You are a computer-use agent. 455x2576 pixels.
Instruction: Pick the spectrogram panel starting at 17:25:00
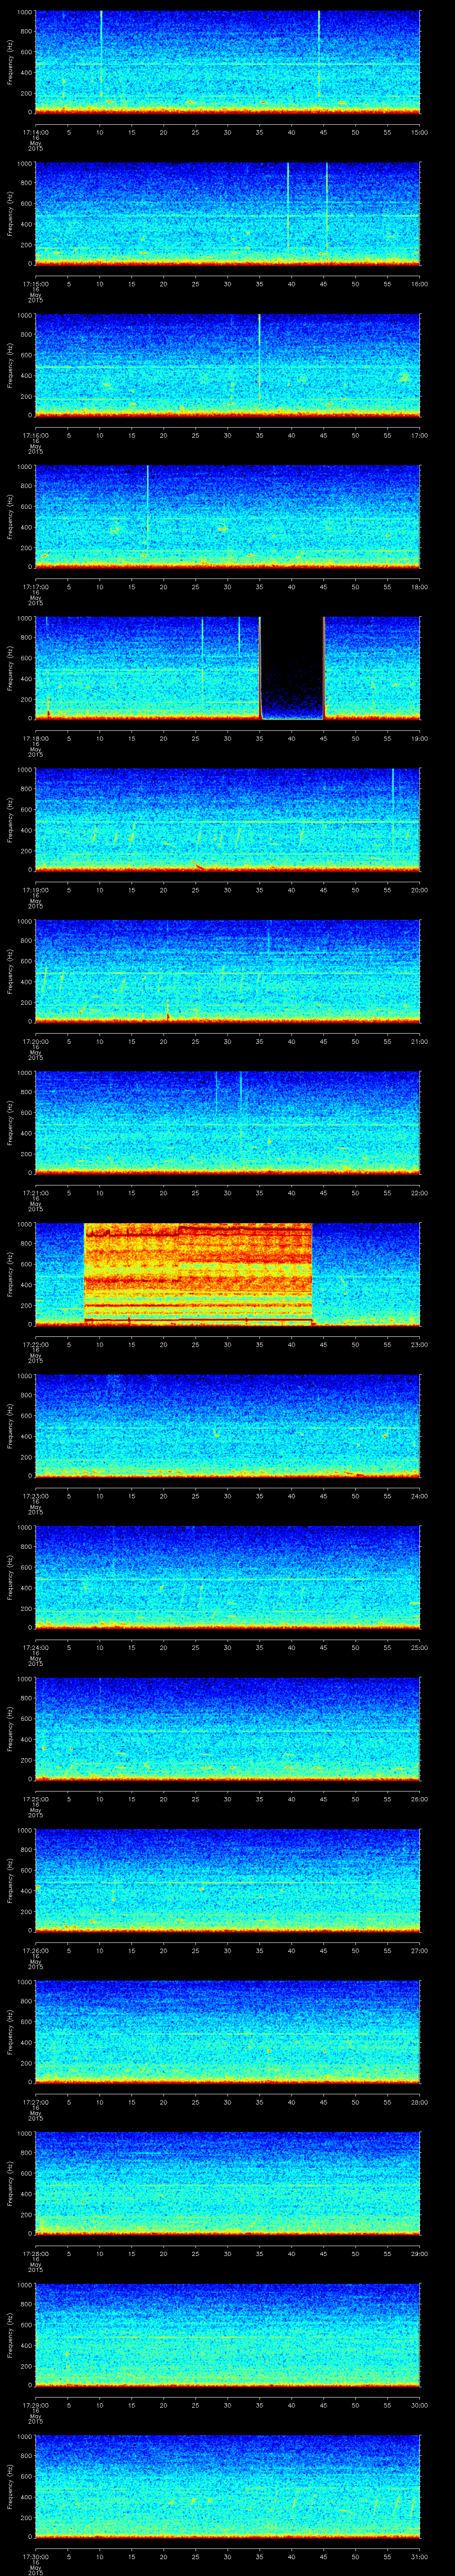228,1729
